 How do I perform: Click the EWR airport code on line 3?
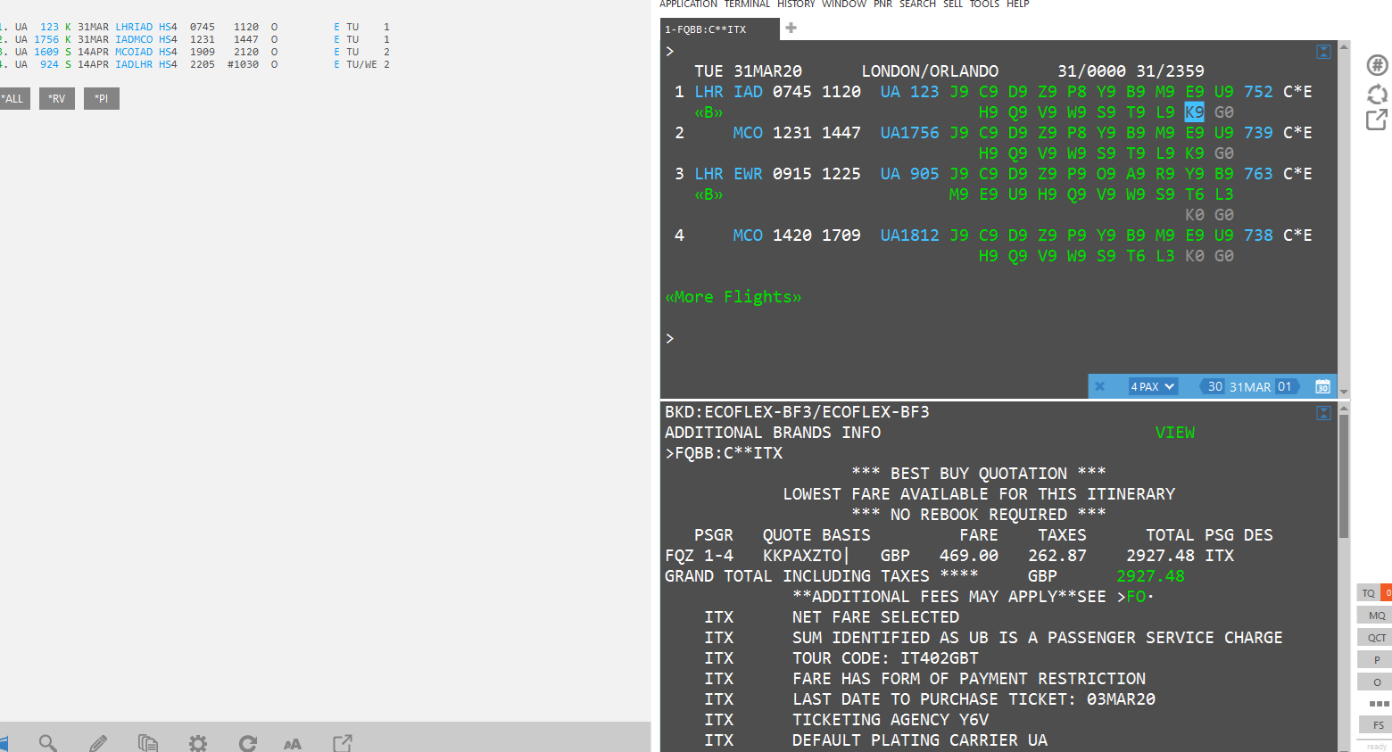pos(748,174)
